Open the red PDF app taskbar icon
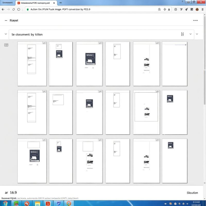The height and width of the screenshot is (206, 206). pos(48,203)
